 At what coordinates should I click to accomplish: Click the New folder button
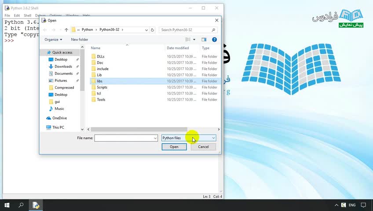[80, 40]
